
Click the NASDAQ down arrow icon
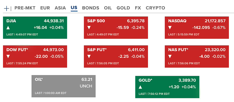(170, 27)
